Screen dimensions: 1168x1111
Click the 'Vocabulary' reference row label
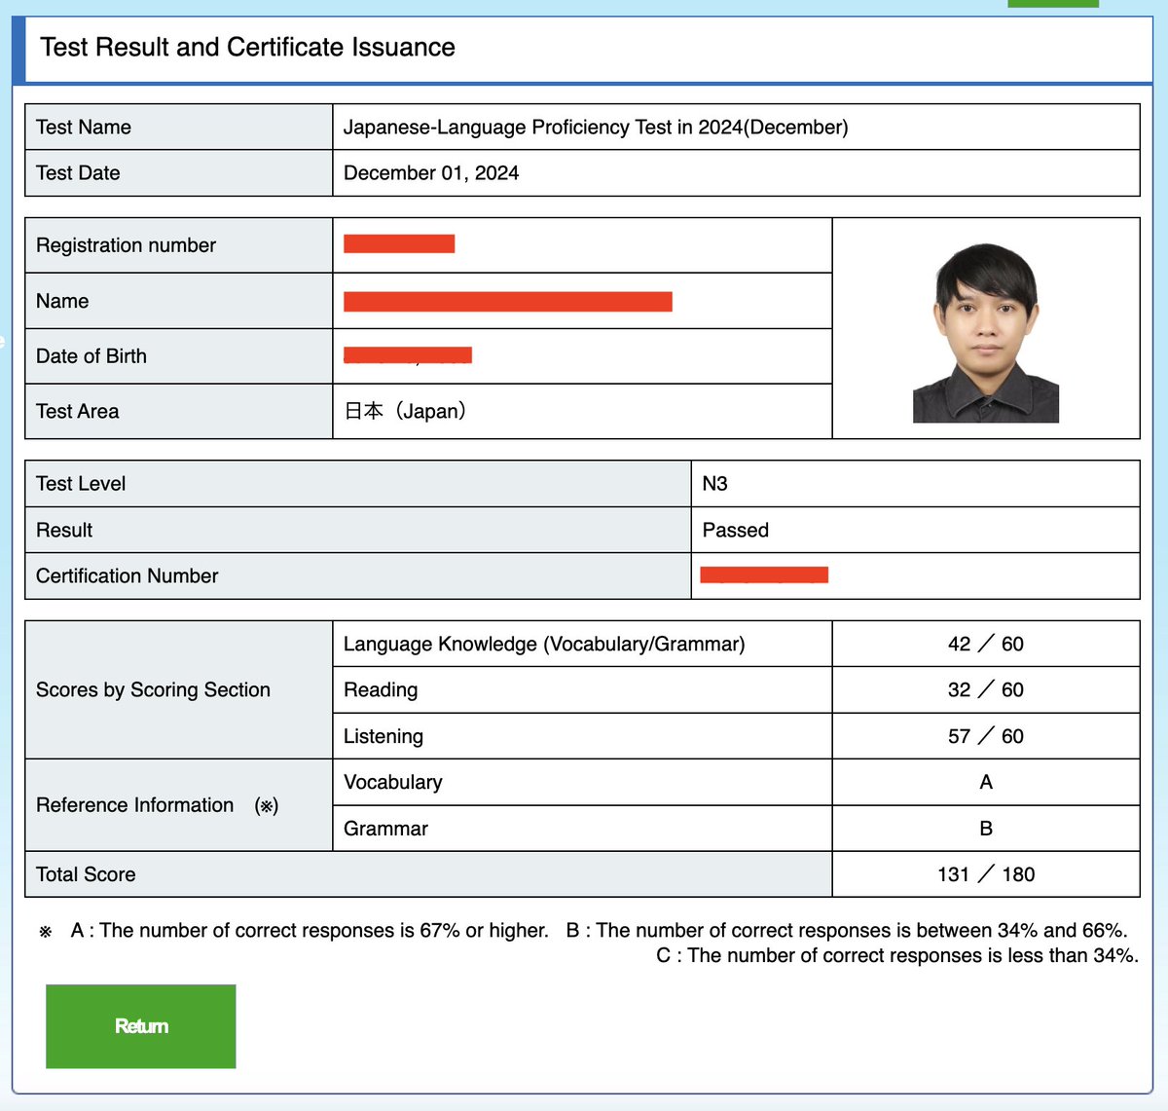393,782
